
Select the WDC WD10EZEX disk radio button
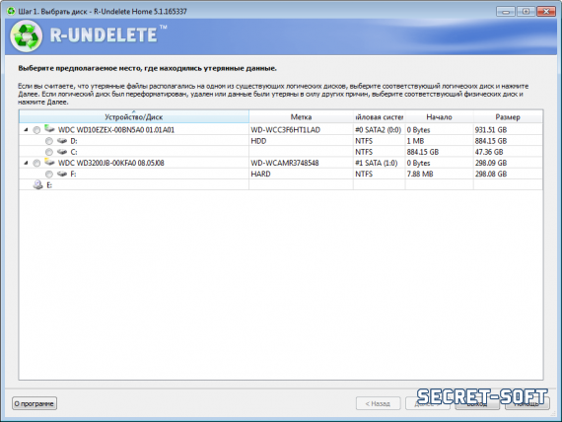tap(36, 130)
